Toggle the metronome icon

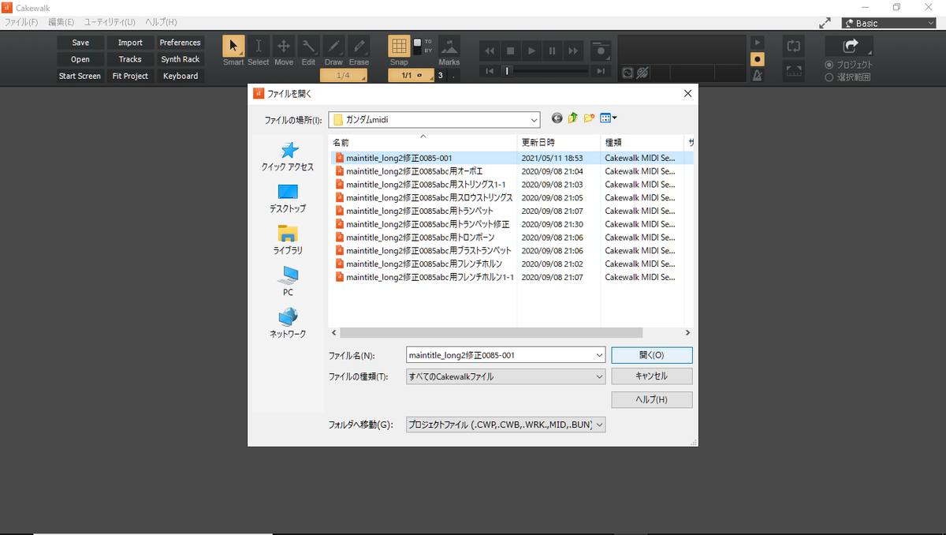pos(757,75)
